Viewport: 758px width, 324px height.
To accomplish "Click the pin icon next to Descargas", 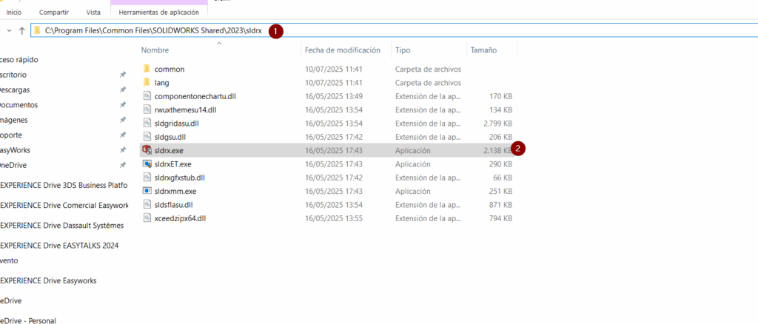I will (x=123, y=90).
